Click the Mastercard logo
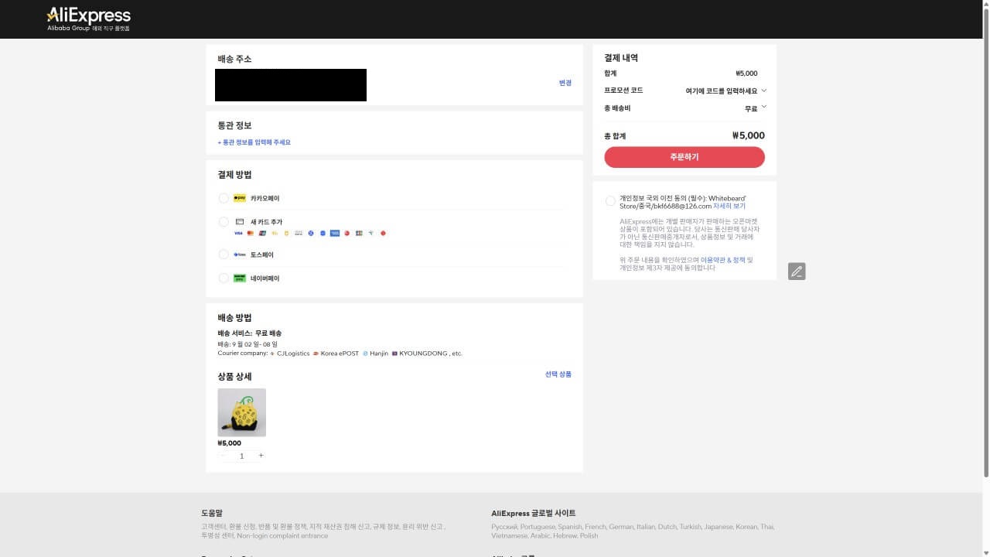Image resolution: width=990 pixels, height=557 pixels. click(251, 233)
